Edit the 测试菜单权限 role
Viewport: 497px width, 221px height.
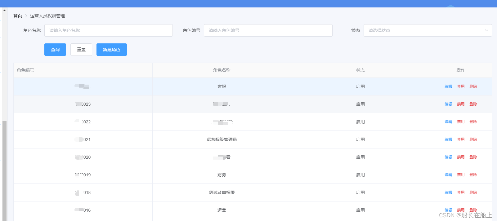[448, 192]
